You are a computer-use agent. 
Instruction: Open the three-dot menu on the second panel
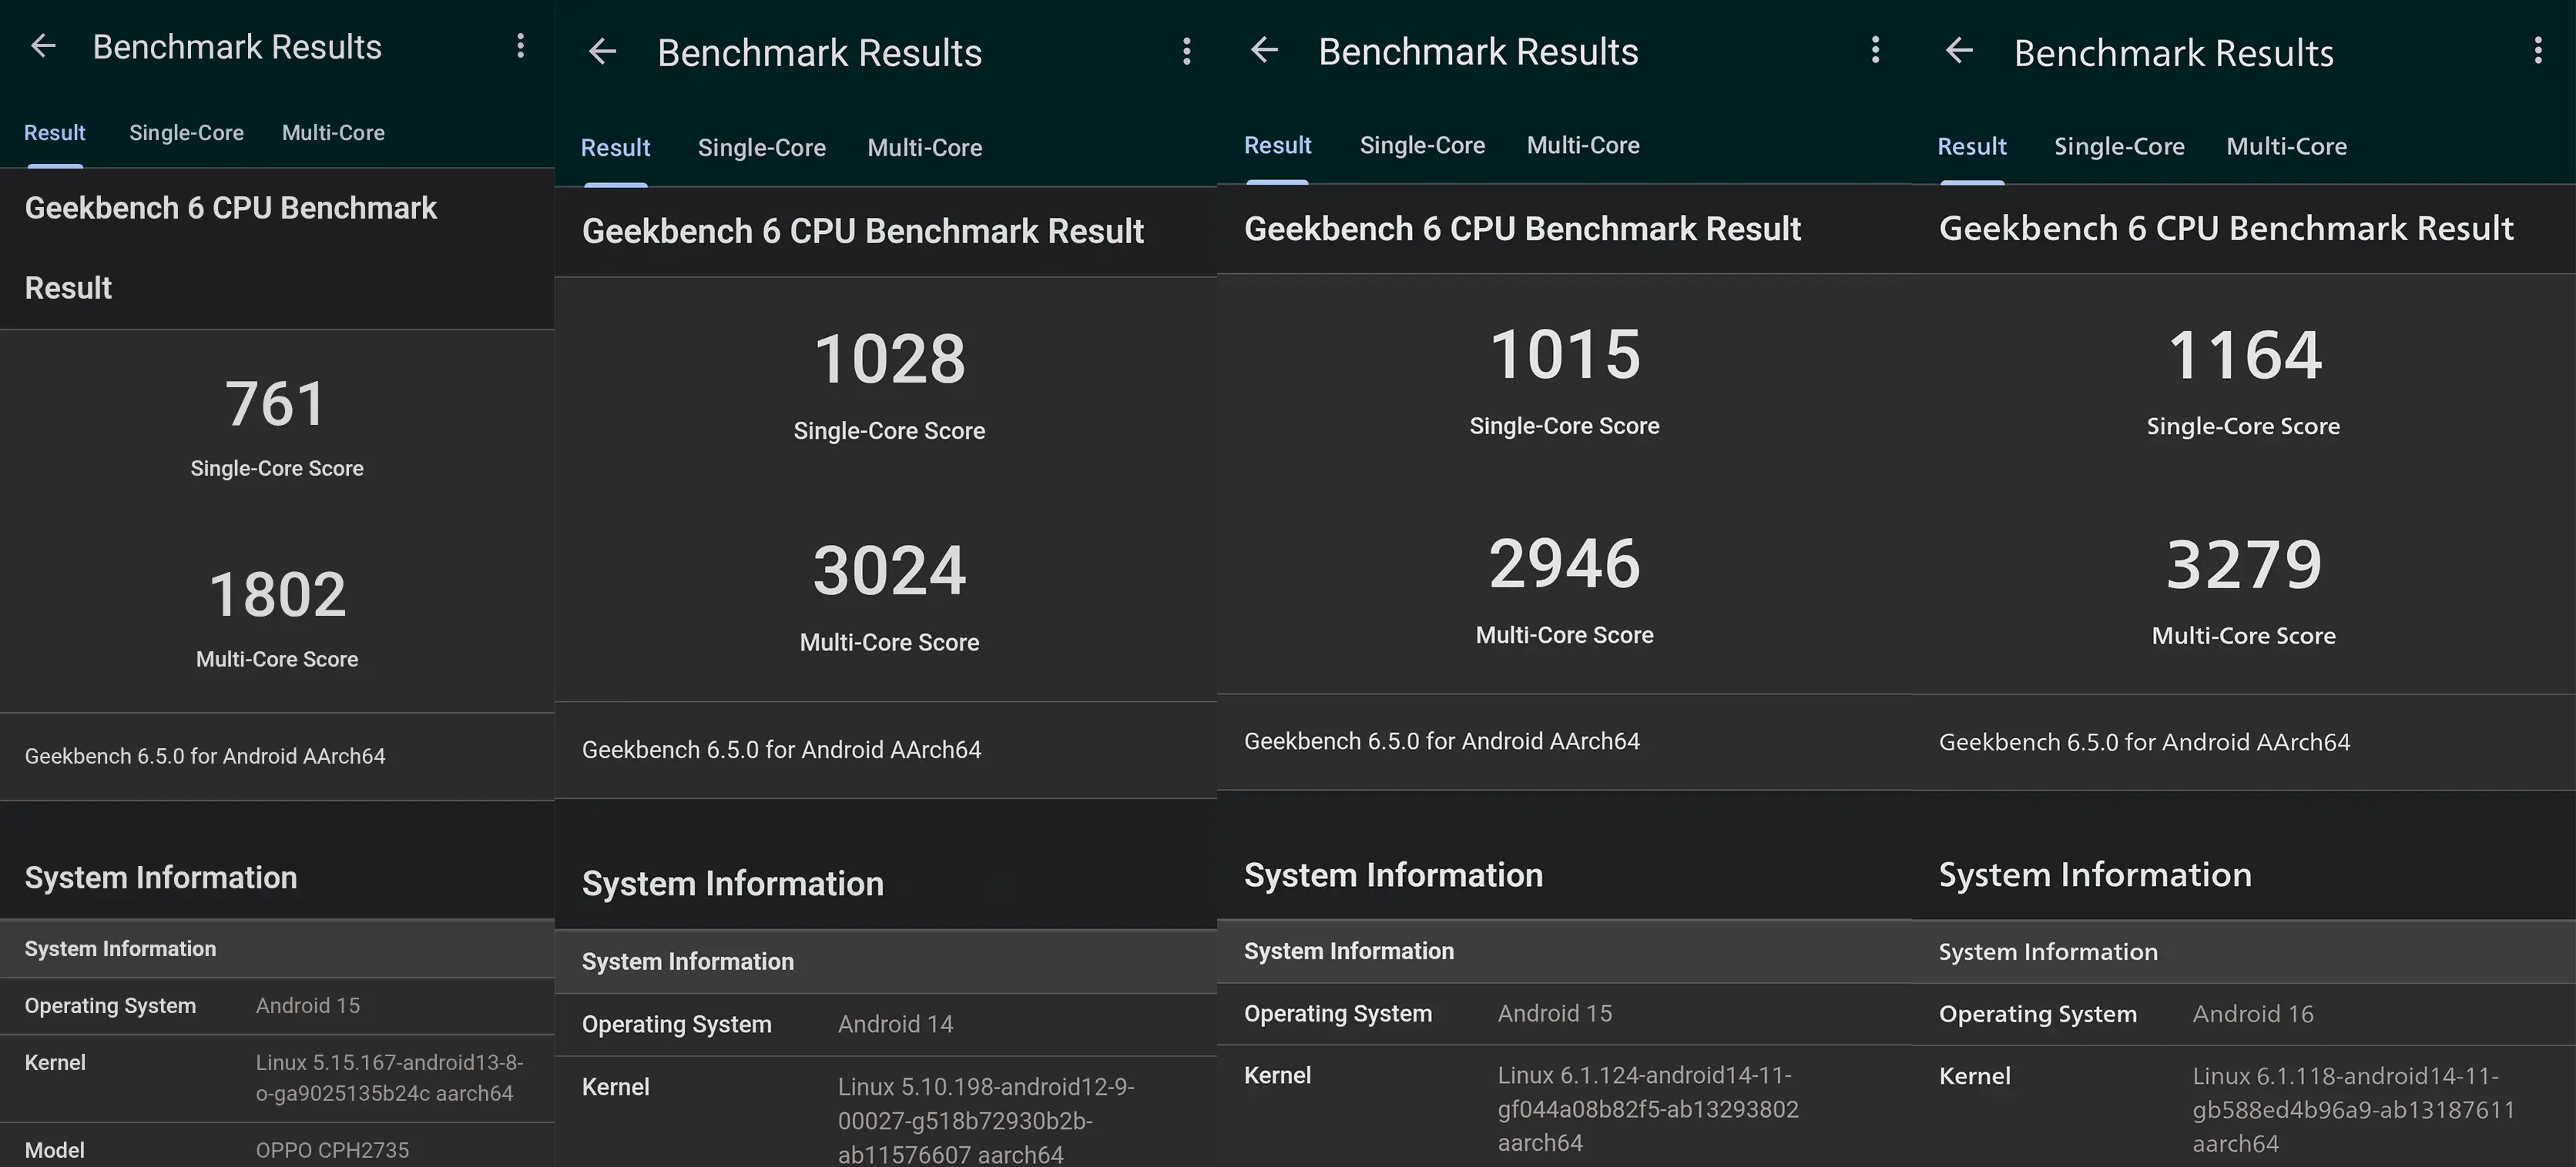(x=1186, y=51)
